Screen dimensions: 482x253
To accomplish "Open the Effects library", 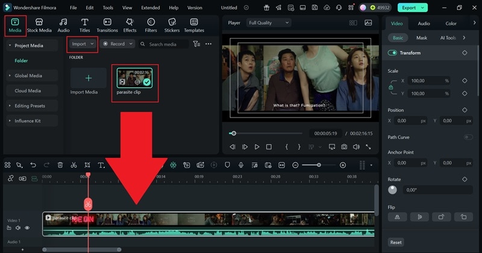I will pos(130,25).
